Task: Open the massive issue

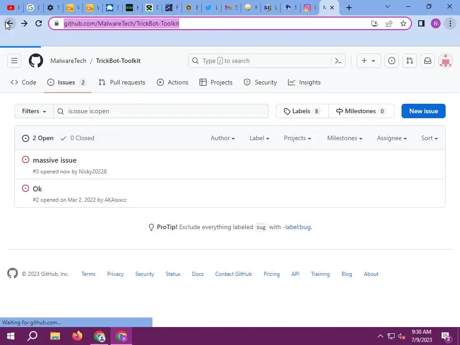Action: point(54,160)
